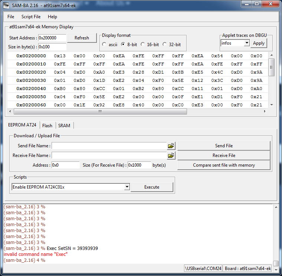Viewport: 282px width, 276px height.
Task: Click Compare sent file with memory
Action: 224,165
